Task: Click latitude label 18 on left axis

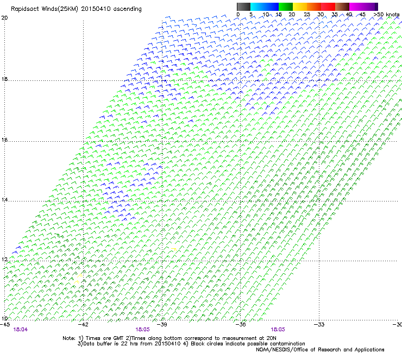Action: (x=4, y=79)
